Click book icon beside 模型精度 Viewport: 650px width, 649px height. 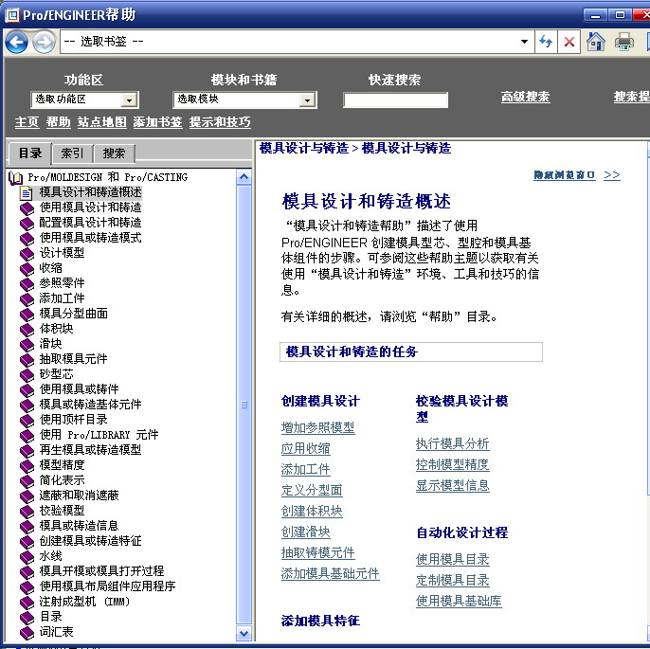[x=27, y=466]
